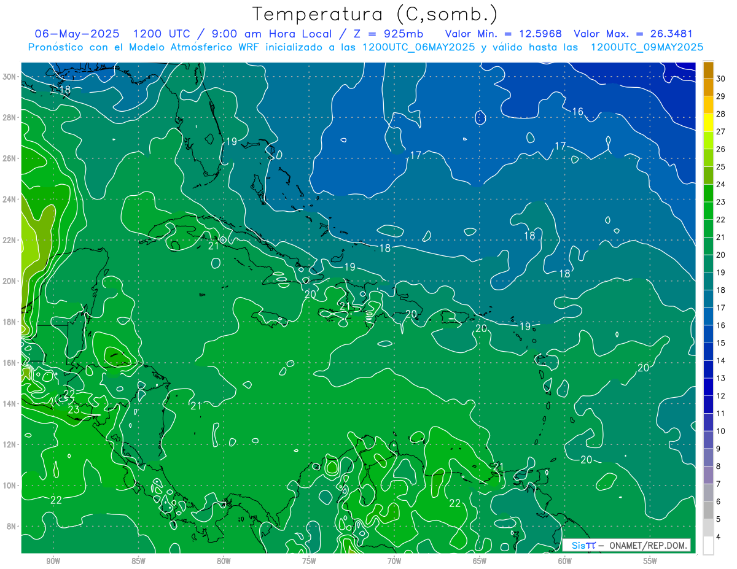Click the '55W' longitude axis label
This screenshot has height=569, width=737.
point(650,561)
